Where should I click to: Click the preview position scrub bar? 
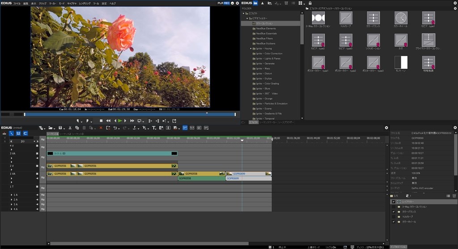[130, 114]
